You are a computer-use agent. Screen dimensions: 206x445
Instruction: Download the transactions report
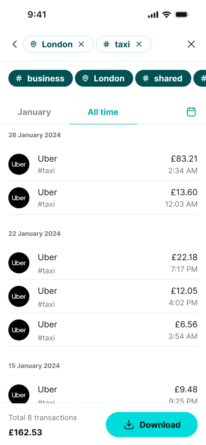point(151,424)
